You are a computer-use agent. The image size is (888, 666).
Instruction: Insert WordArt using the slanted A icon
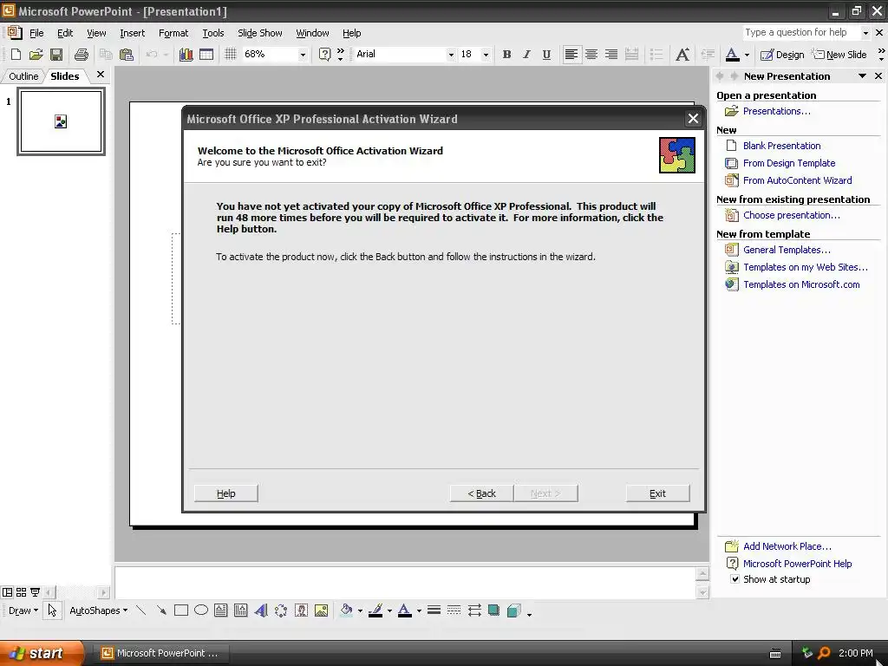[x=261, y=610]
